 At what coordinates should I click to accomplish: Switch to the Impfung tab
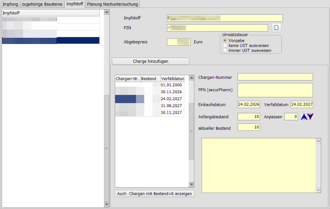point(10,4)
